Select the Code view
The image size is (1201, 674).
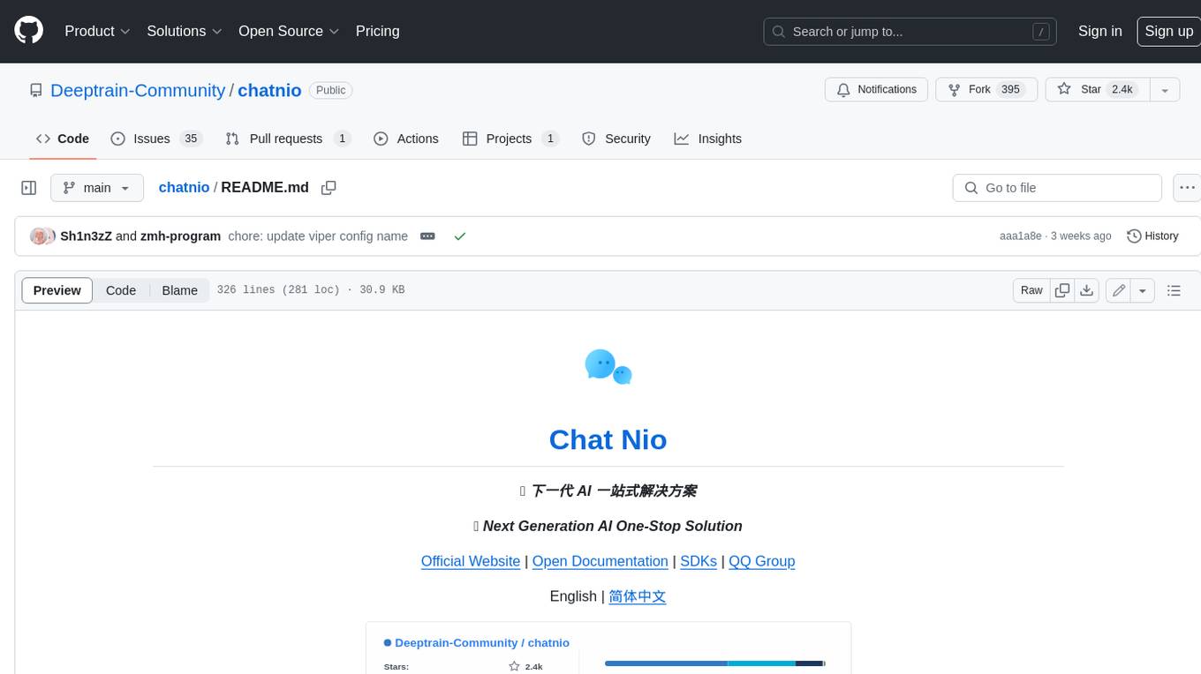coord(121,290)
